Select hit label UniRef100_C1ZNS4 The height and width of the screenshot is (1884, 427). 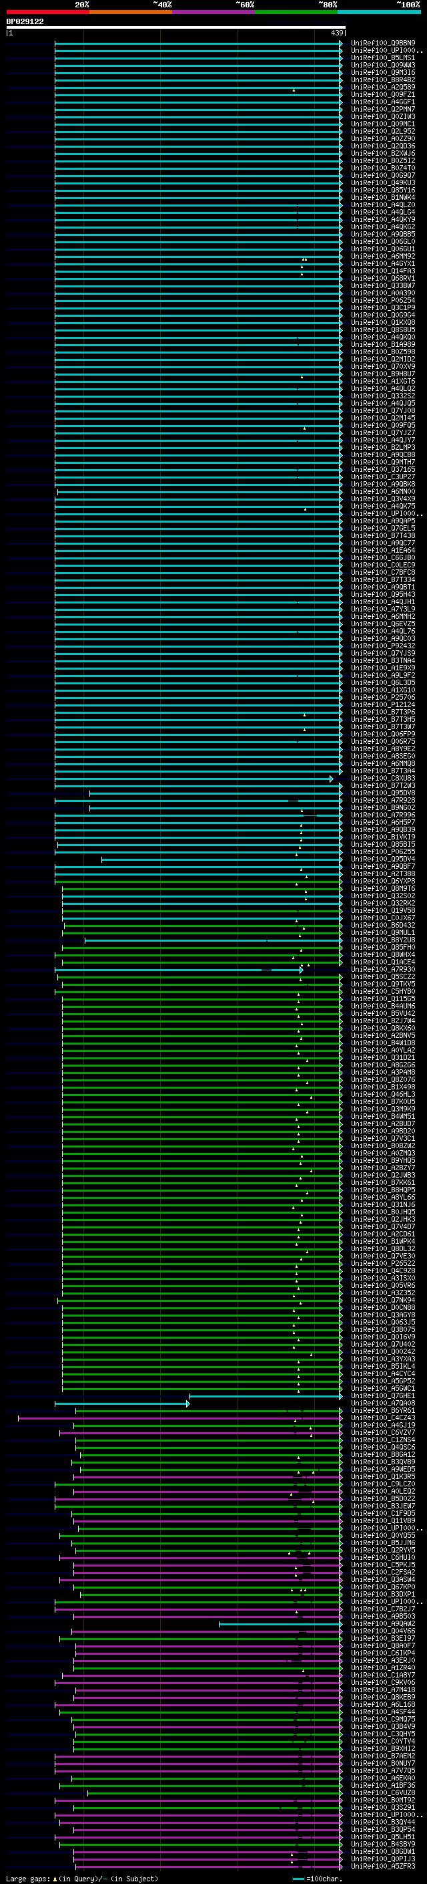[383, 1440]
